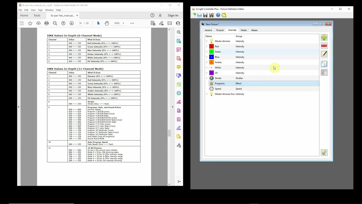Upload the file to the cloud in Acrobat
Viewport: 362px width, 204px height.
click(x=38, y=23)
